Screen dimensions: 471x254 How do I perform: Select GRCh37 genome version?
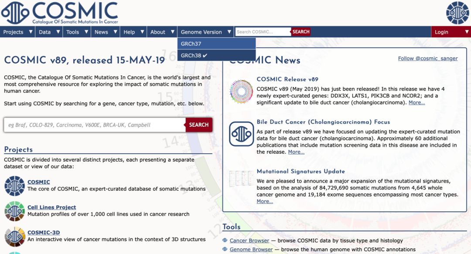point(217,44)
